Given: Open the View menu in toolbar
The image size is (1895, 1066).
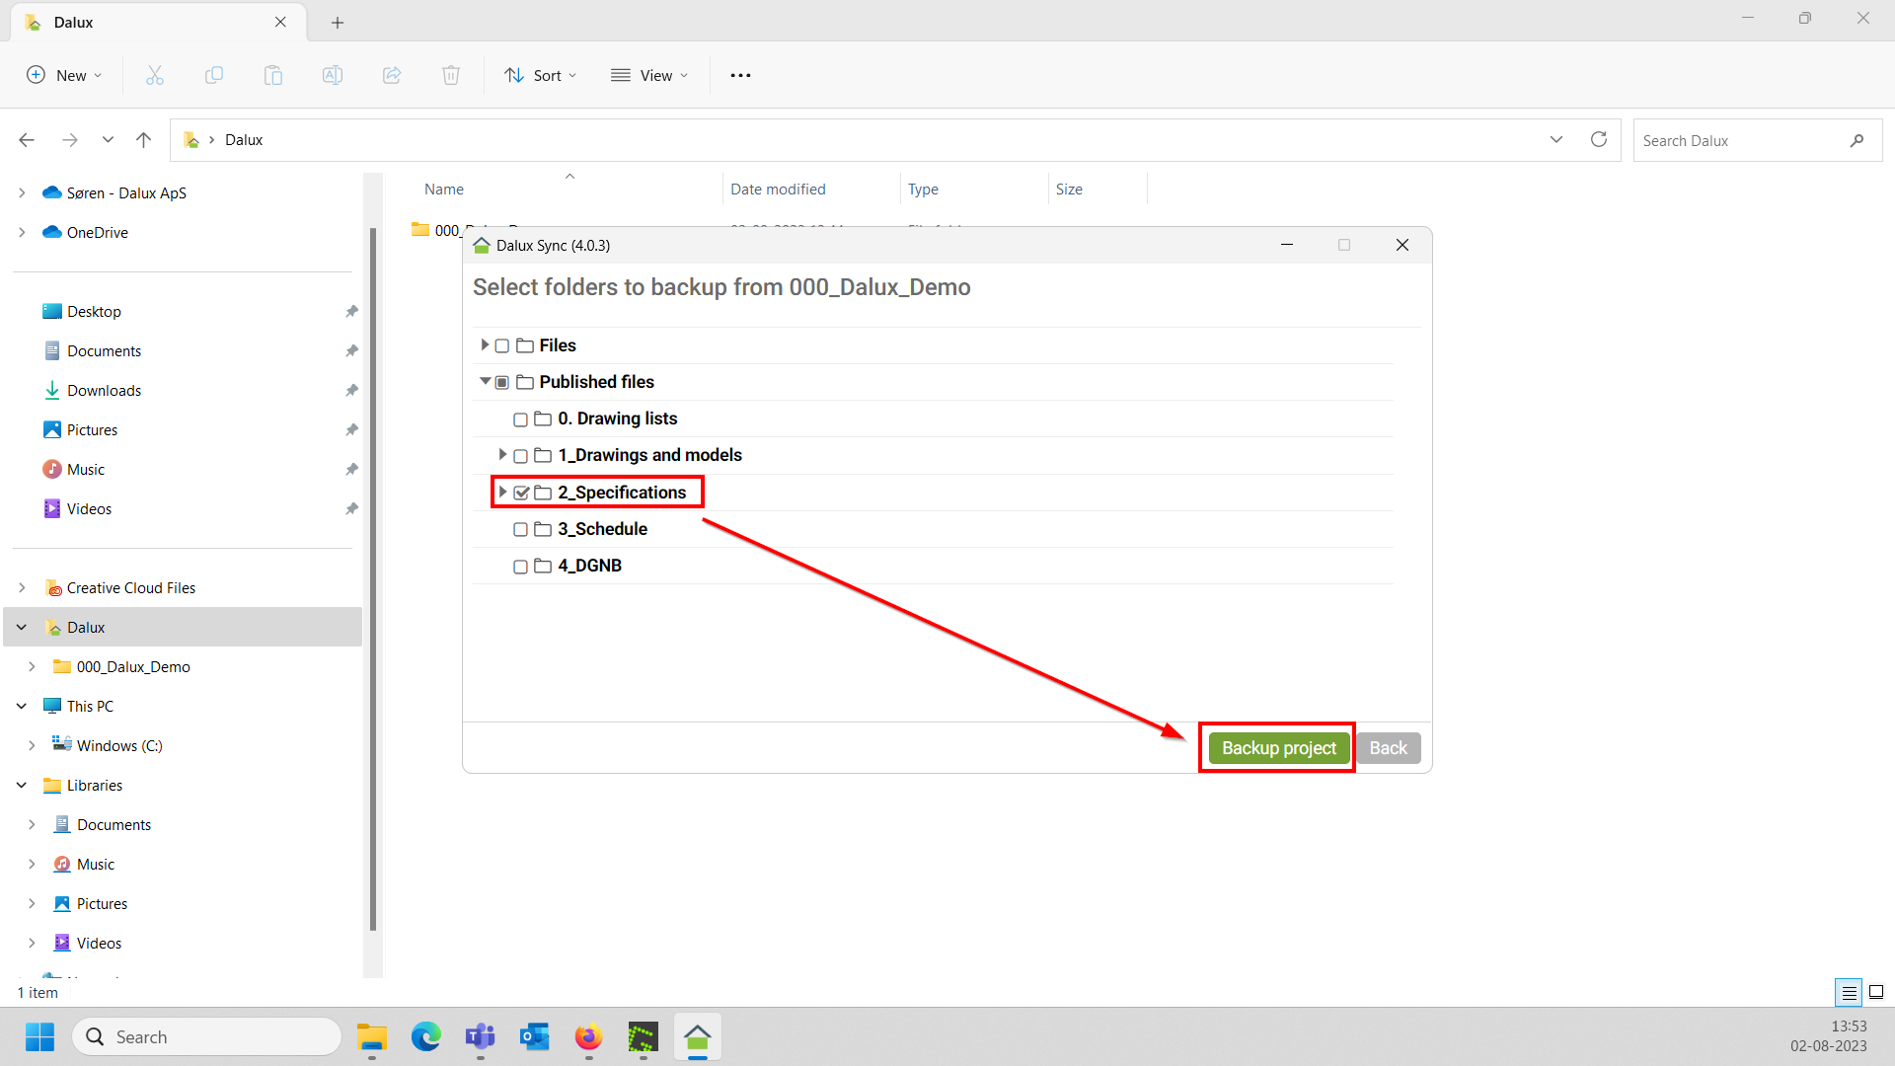Looking at the screenshot, I should point(649,76).
